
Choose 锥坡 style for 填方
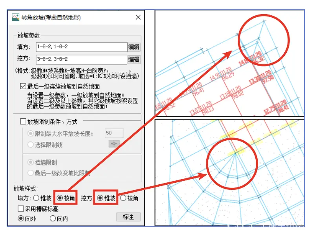click(36, 198)
